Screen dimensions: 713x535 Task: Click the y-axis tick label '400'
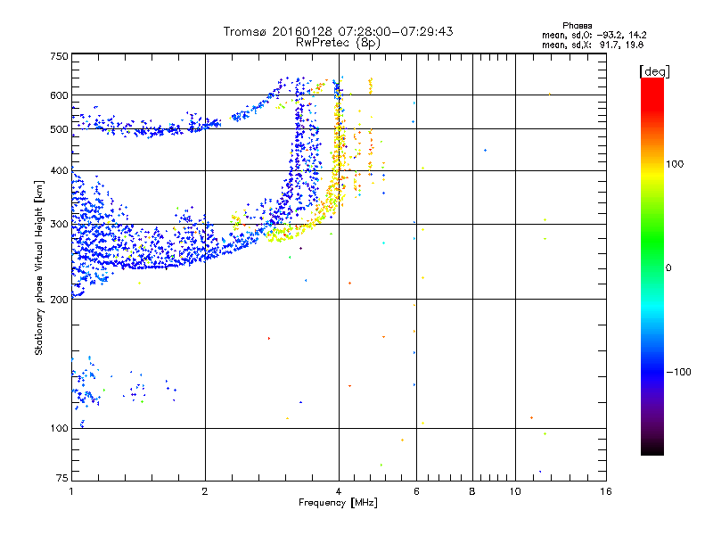click(x=59, y=171)
